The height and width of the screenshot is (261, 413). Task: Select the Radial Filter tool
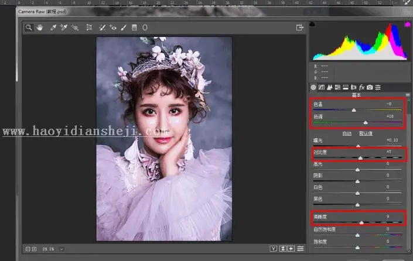(145, 28)
